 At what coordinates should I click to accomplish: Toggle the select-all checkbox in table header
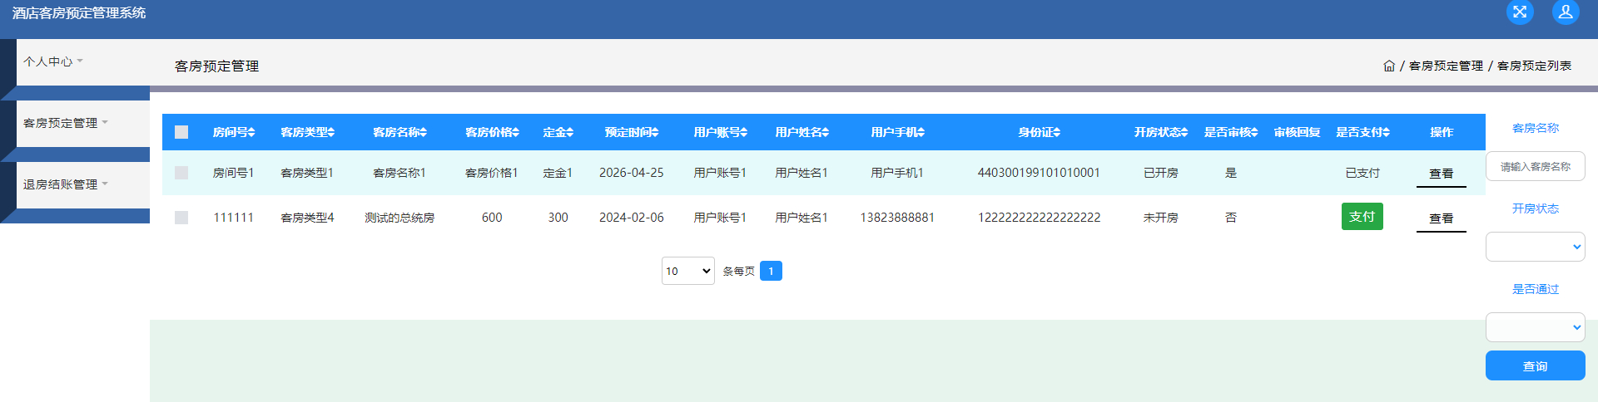click(181, 132)
